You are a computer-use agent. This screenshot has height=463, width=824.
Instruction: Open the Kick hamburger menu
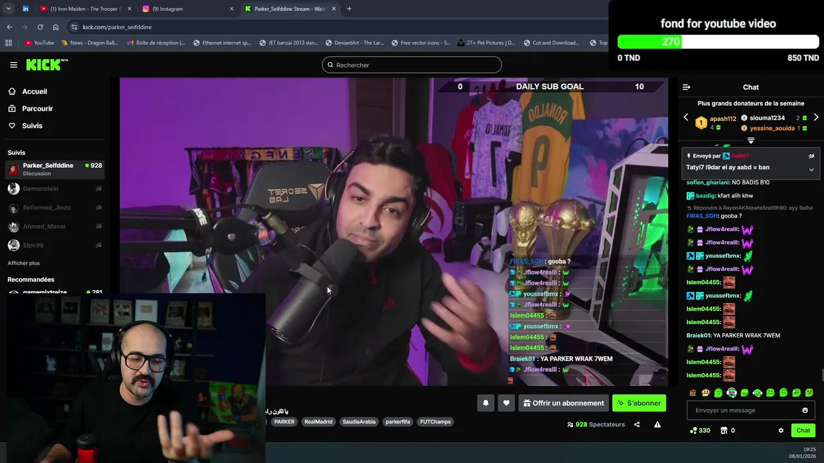pyautogui.click(x=14, y=65)
